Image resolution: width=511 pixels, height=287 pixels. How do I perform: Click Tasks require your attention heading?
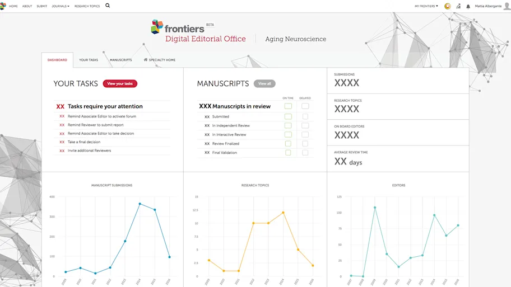point(105,106)
